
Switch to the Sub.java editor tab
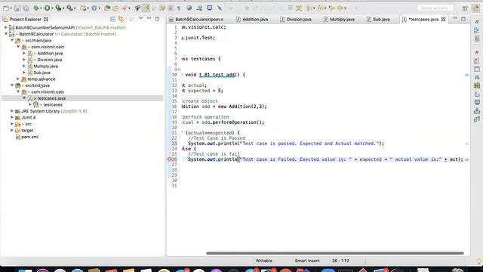(378, 19)
